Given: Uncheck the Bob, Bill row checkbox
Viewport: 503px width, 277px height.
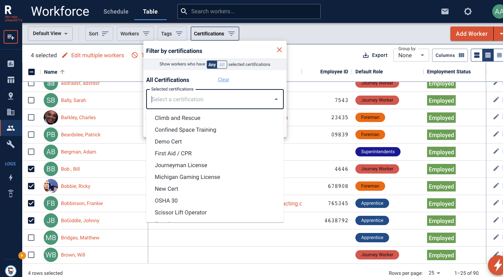Looking at the screenshot, I should click(x=31, y=169).
